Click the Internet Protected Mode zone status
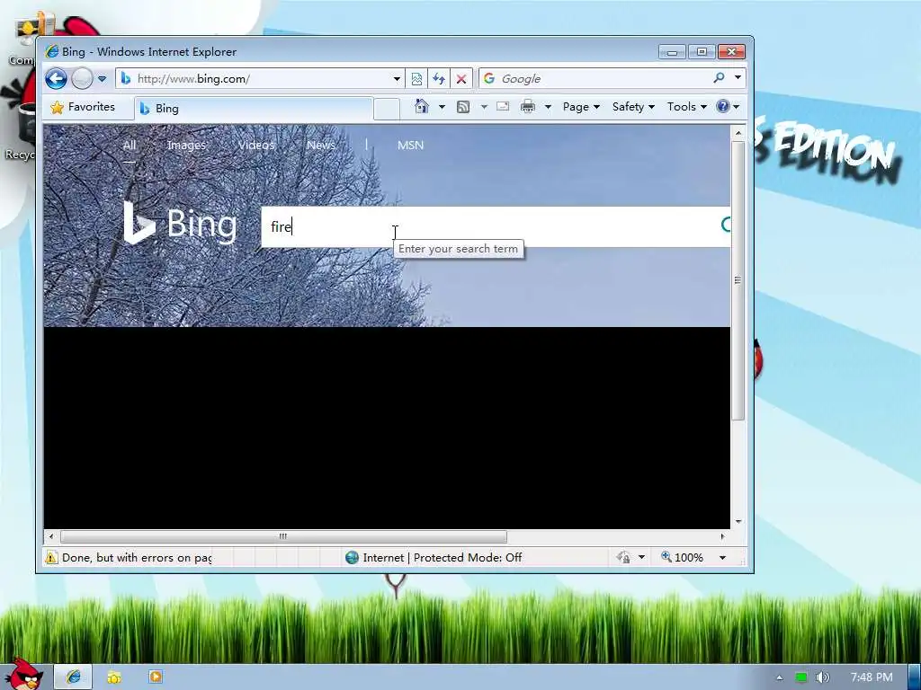The height and width of the screenshot is (690, 921). click(x=434, y=557)
